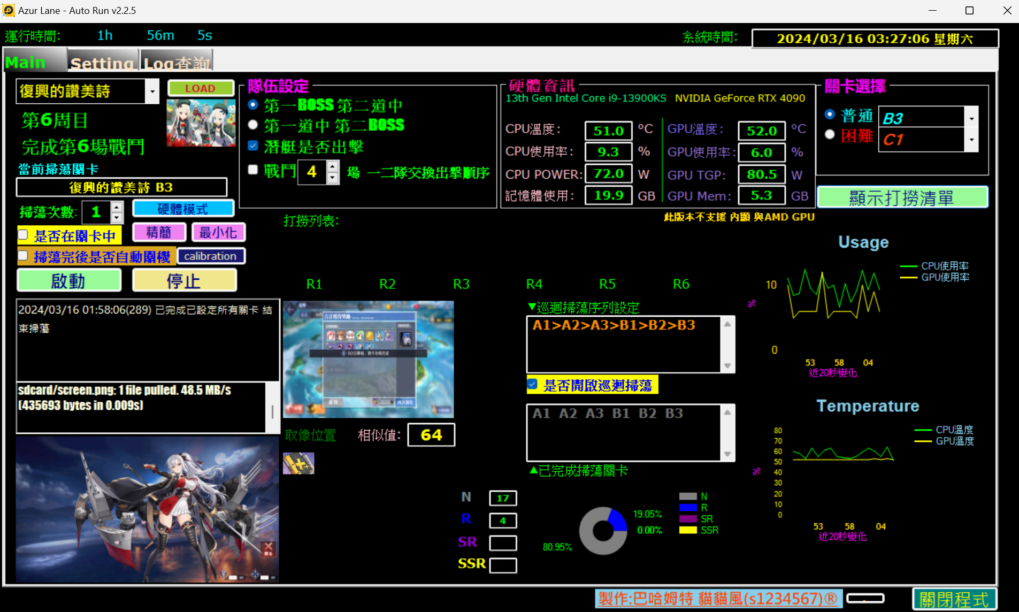Click the aircraft carrier icon thumbnail
1019x612 pixels.
click(298, 463)
